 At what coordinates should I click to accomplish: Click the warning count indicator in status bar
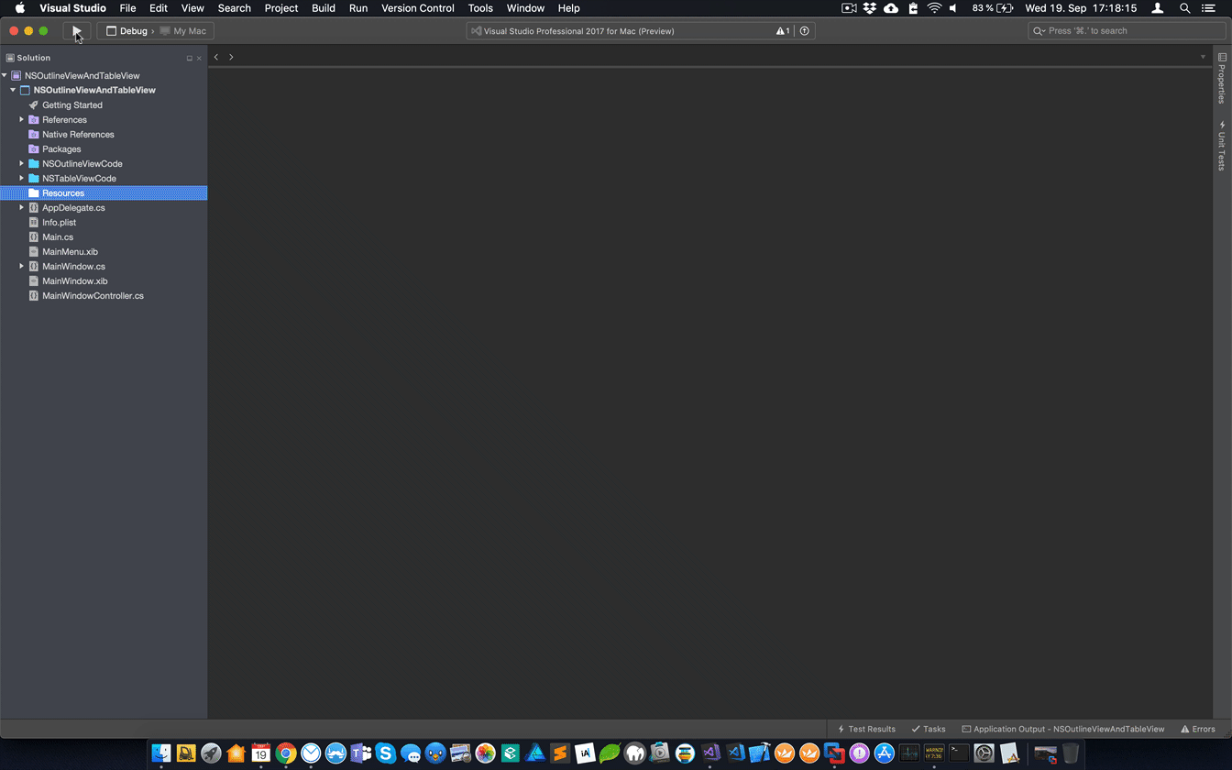tap(783, 31)
